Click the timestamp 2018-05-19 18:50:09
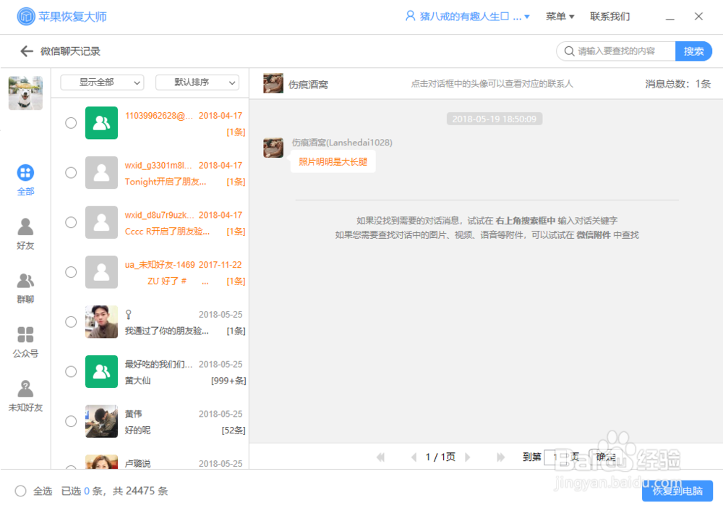Image resolution: width=723 pixels, height=508 pixels. (495, 119)
